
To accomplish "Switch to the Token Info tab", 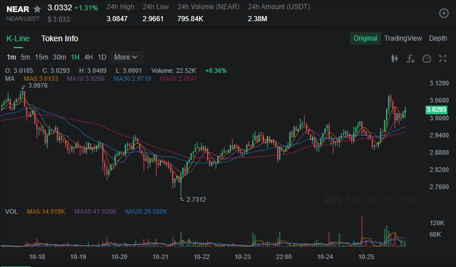I will tap(60, 38).
